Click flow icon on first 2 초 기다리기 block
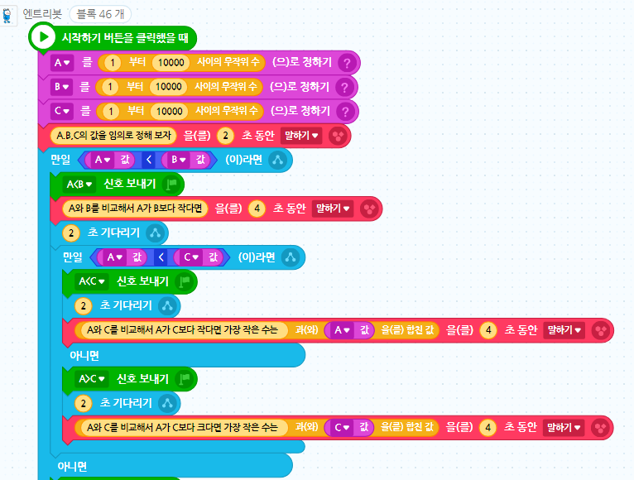 pos(156,233)
